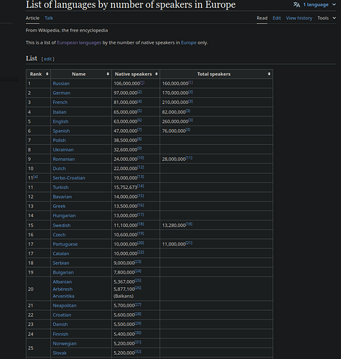Select the Read tab
Viewport: 341px width, 359px height.
[262, 18]
